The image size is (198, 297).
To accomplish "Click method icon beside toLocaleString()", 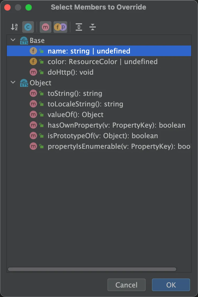I will (x=33, y=104).
